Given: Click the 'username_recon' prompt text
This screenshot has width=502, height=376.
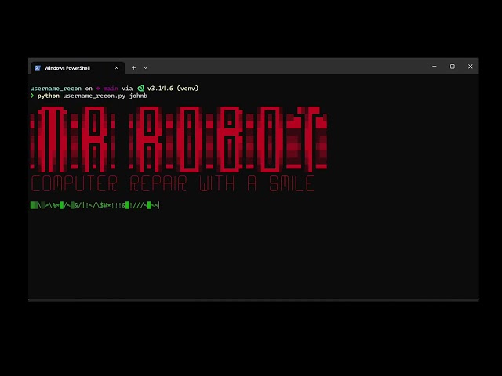Looking at the screenshot, I should [x=56, y=89].
